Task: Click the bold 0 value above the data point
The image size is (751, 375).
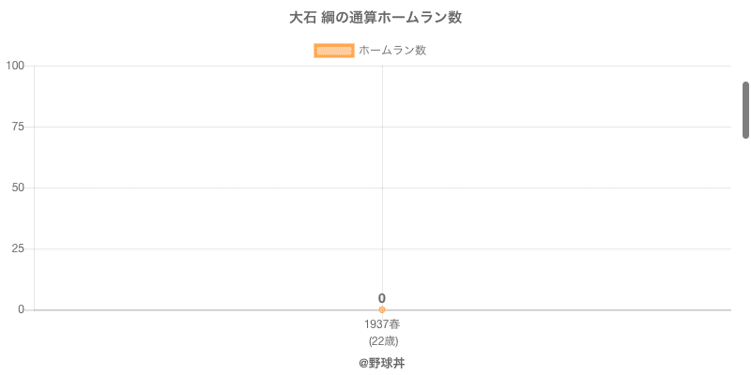Action: 382,298
